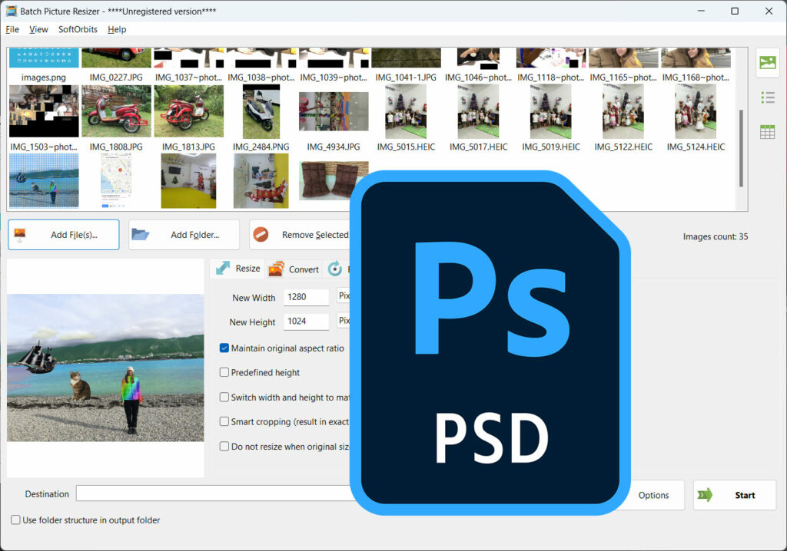Open the File menu
The width and height of the screenshot is (787, 551).
point(12,29)
